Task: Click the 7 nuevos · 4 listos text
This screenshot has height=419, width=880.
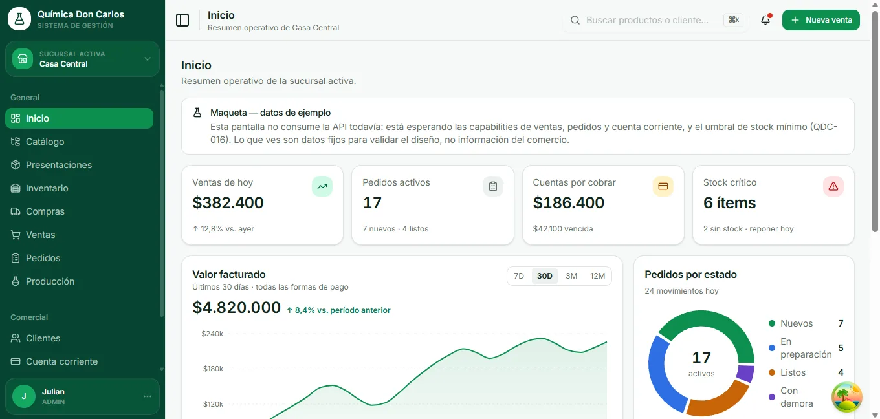Action: click(x=395, y=229)
